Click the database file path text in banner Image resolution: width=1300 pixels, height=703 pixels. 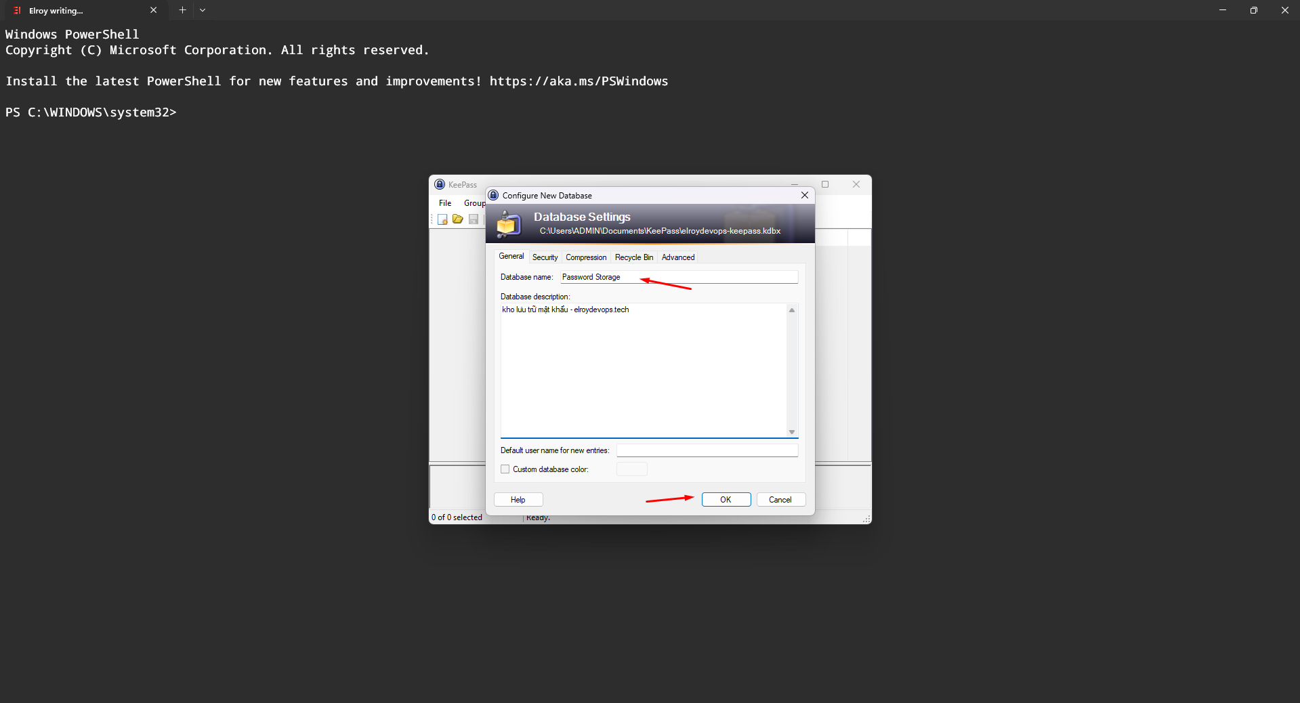point(660,231)
